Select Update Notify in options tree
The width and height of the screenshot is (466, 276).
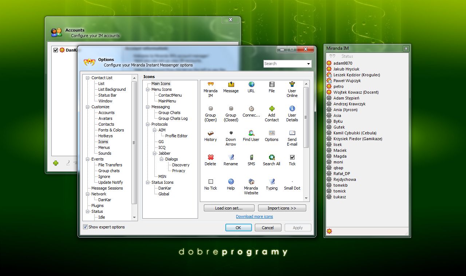click(x=110, y=182)
